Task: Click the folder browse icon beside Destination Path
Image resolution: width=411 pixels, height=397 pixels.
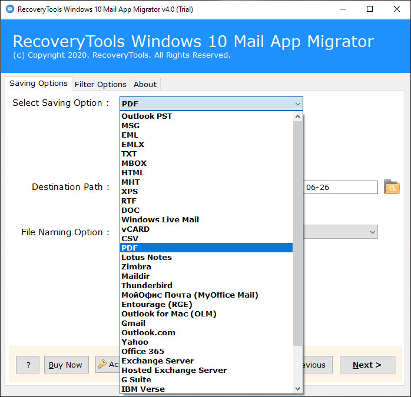Action: (392, 186)
